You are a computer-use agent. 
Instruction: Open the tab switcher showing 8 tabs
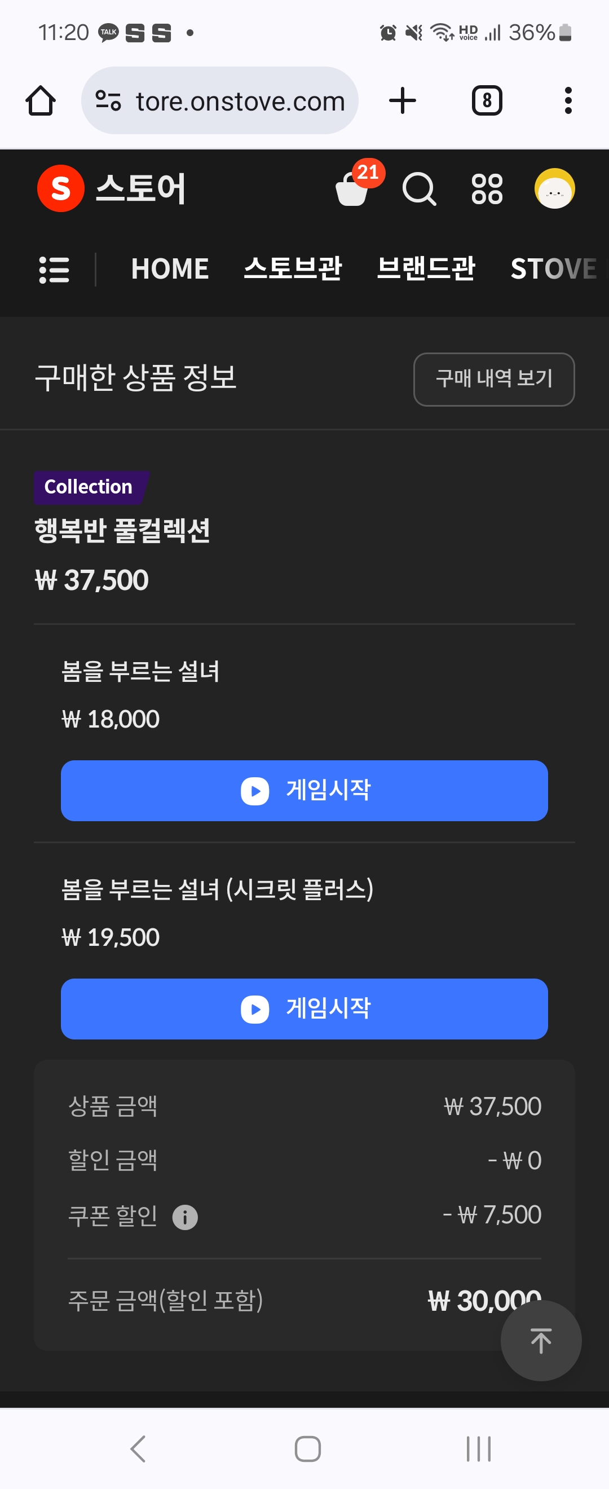pyautogui.click(x=487, y=100)
